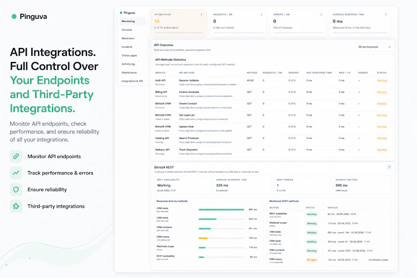This screenshot has width=417, height=278.
Task: Click the CRM deals response time bar
Action: pos(221,210)
